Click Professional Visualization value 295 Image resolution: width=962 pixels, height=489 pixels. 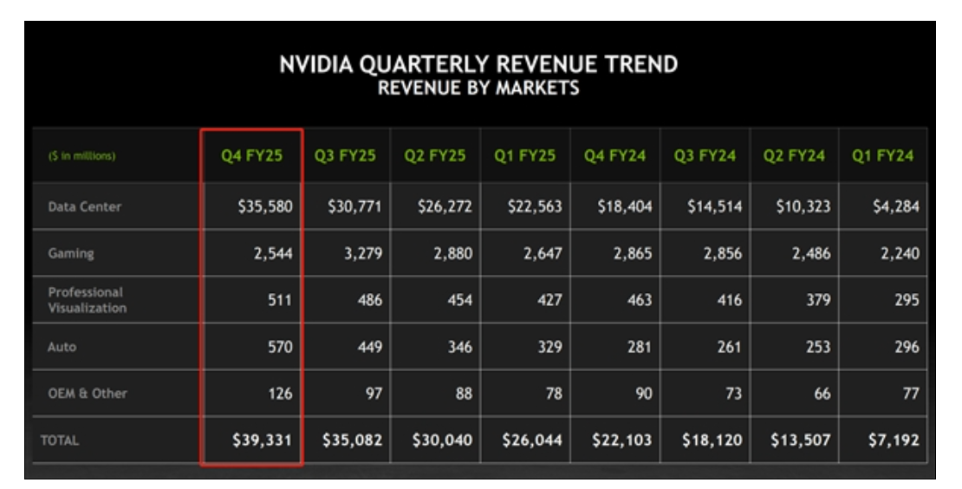point(907,300)
